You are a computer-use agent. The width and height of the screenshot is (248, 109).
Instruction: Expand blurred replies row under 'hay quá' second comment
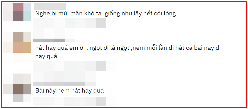click(64, 76)
